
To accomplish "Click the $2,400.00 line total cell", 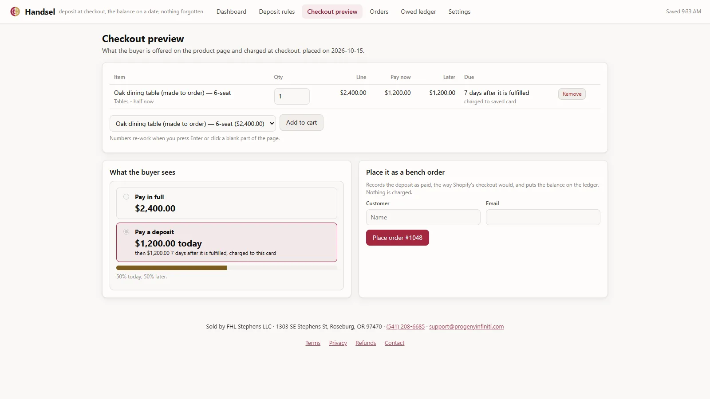I will (x=353, y=93).
